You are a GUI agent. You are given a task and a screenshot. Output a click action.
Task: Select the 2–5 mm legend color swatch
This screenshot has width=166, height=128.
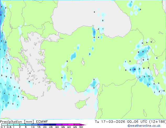pos(23,125)
